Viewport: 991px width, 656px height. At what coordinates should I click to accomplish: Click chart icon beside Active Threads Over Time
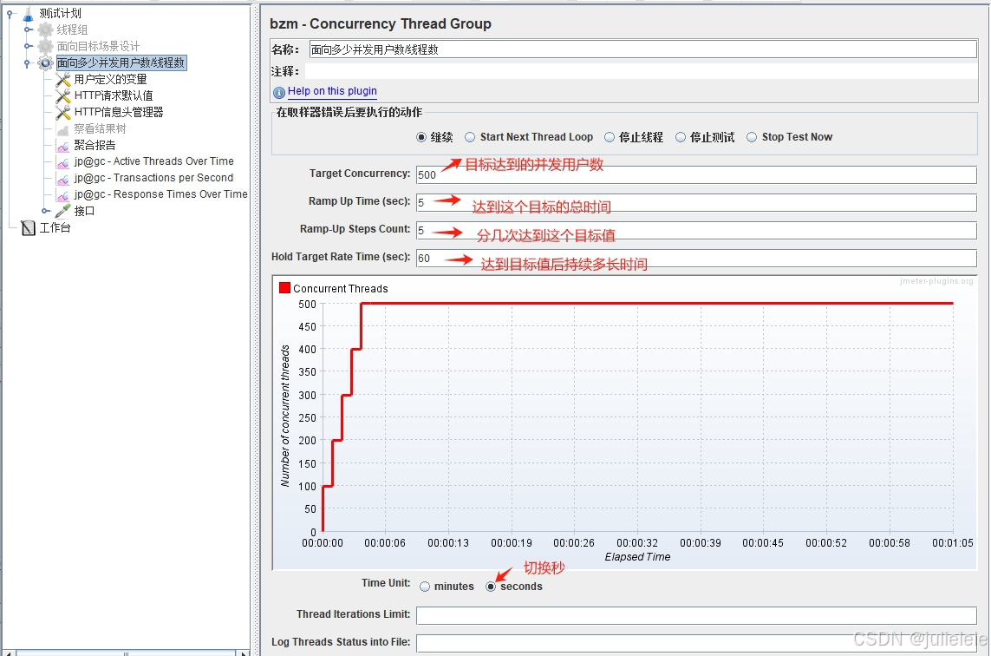[62, 162]
